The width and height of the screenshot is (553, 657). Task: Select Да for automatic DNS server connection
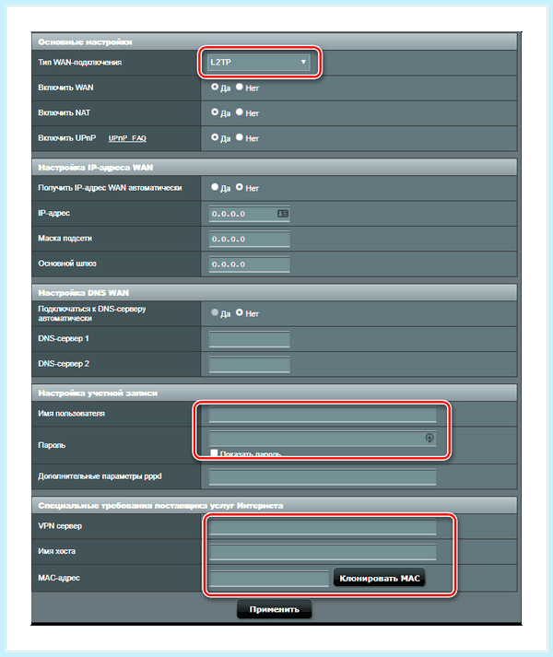pos(215,312)
